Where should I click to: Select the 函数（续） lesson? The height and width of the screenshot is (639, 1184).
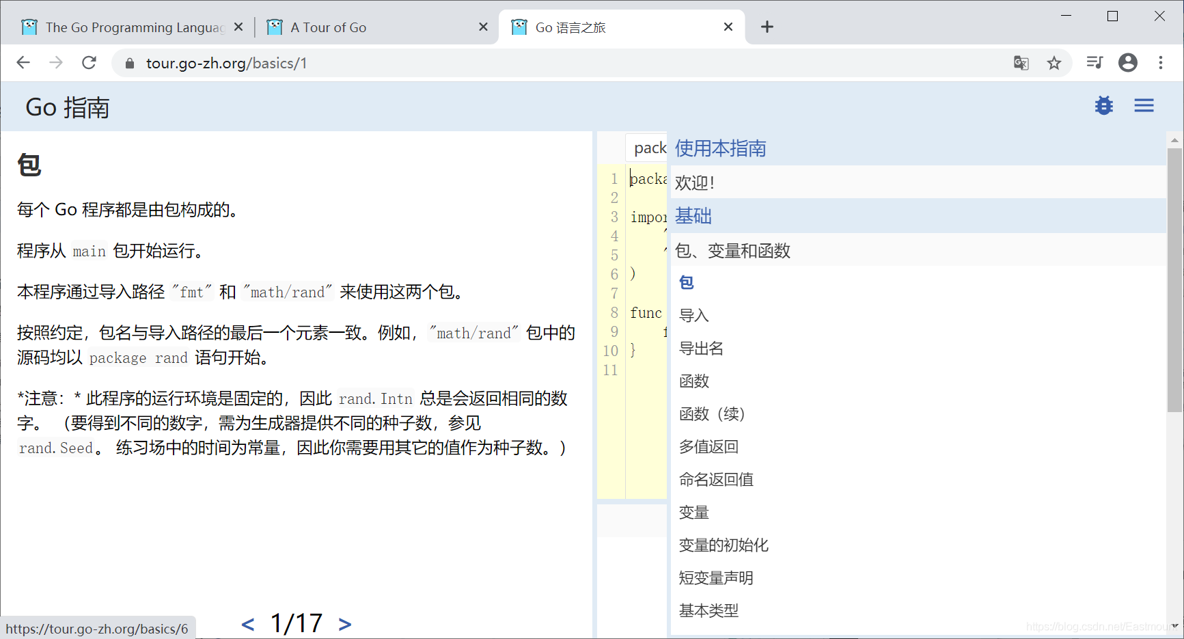pos(712,413)
